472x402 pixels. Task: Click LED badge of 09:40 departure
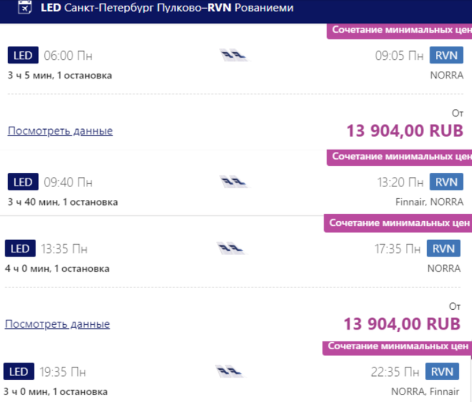tap(23, 183)
